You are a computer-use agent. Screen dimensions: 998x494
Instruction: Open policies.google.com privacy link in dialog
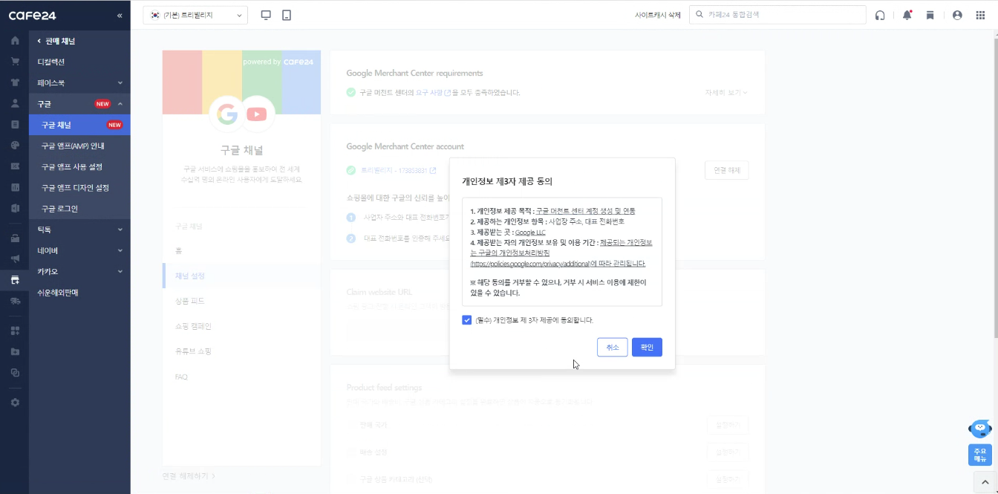tap(529, 264)
